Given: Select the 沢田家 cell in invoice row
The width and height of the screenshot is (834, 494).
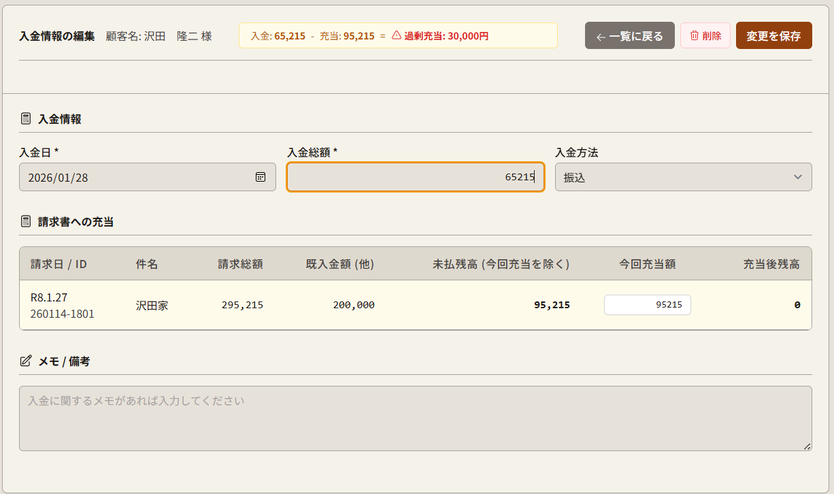Looking at the screenshot, I should point(152,306).
